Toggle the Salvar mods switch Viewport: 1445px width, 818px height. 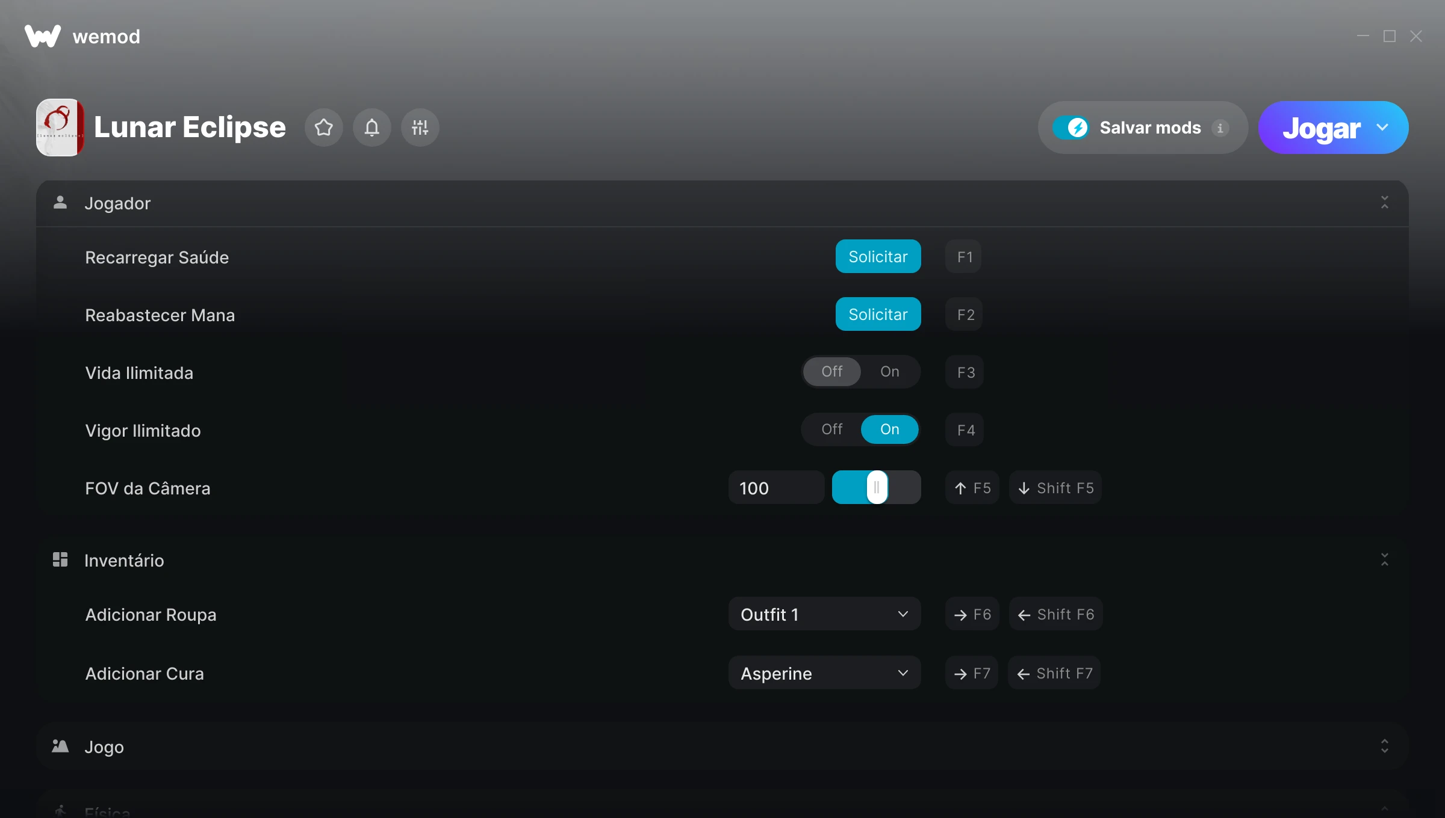point(1071,128)
